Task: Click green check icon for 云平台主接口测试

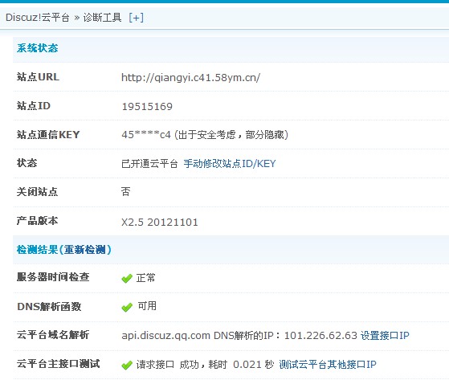Action: (x=127, y=365)
